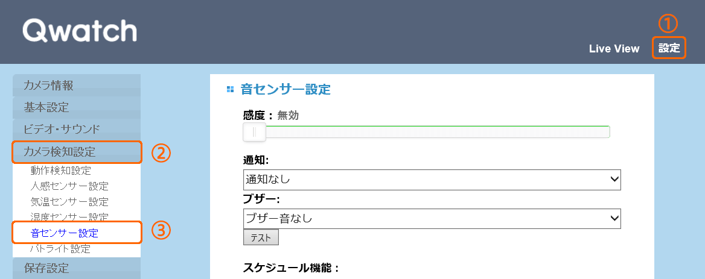705x279 pixels.
Task: Select カメラ情報 in the sidebar
Action: click(x=77, y=85)
